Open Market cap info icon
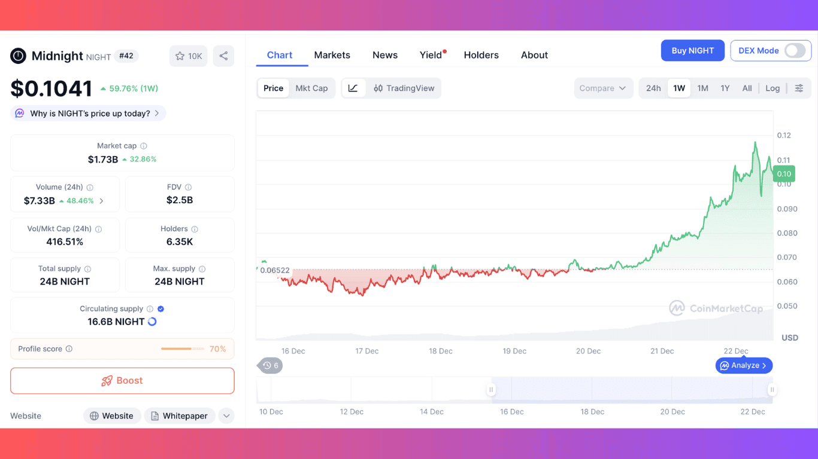 [x=144, y=146]
